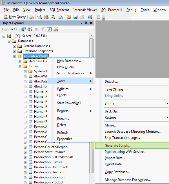This screenshot has width=169, height=184.
Task: Click the grid icon right of Activity Monitor
Action: [x=98, y=17]
